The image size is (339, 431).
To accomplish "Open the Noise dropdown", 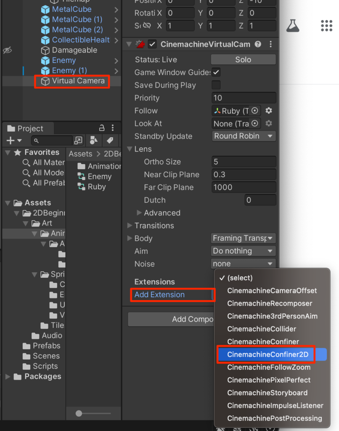I will click(243, 263).
